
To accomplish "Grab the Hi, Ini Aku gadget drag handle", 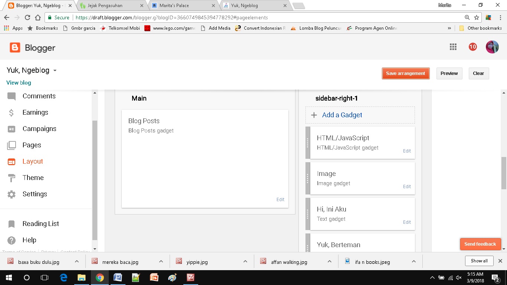I will 308,214.
